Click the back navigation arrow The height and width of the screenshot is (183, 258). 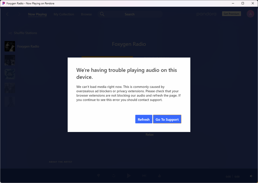[7, 14]
